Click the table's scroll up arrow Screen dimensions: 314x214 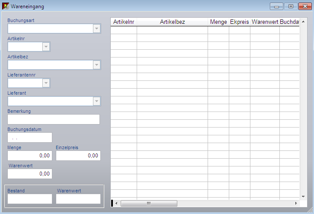click(x=303, y=22)
